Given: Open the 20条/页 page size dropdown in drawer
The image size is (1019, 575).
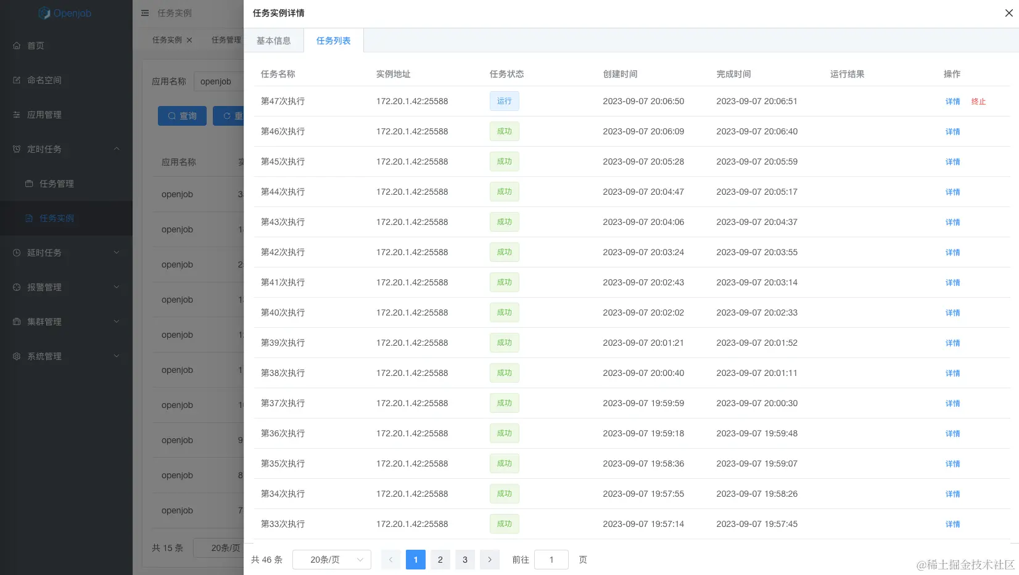Looking at the screenshot, I should pos(332,560).
